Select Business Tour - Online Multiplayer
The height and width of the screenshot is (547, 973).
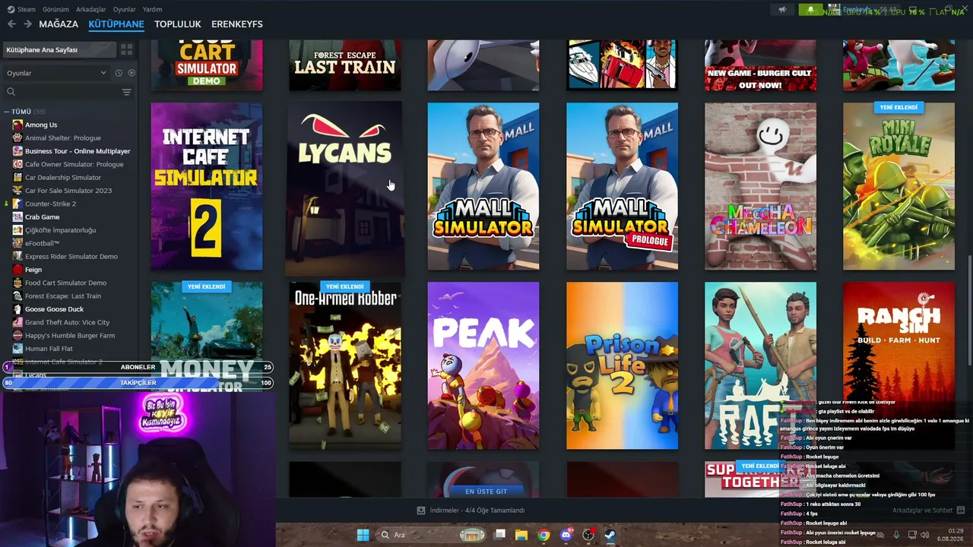tap(78, 151)
